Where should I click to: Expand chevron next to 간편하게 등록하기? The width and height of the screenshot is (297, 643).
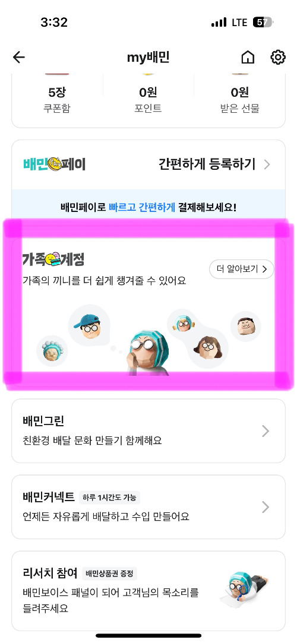point(267,165)
